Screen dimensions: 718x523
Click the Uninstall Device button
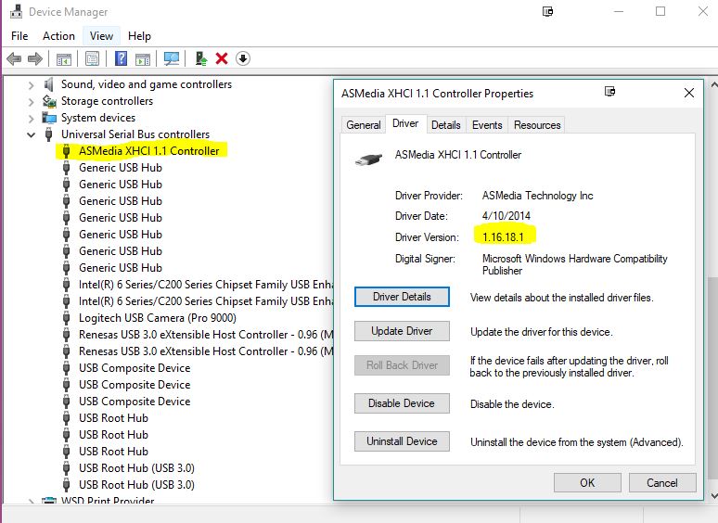(x=402, y=441)
